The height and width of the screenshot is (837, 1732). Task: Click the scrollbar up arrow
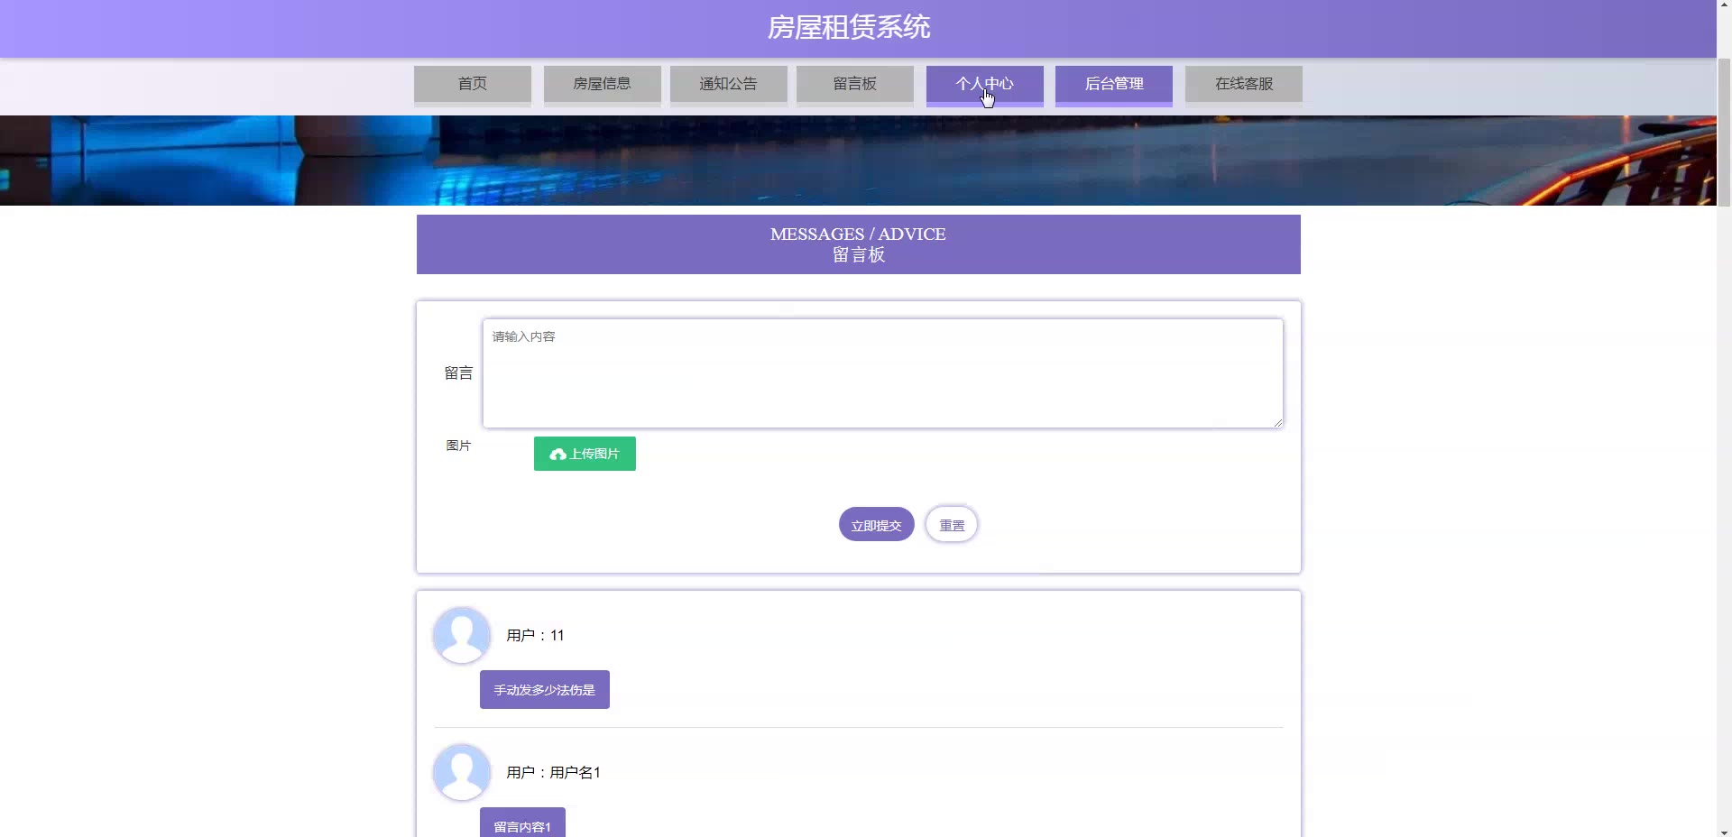click(x=1724, y=6)
